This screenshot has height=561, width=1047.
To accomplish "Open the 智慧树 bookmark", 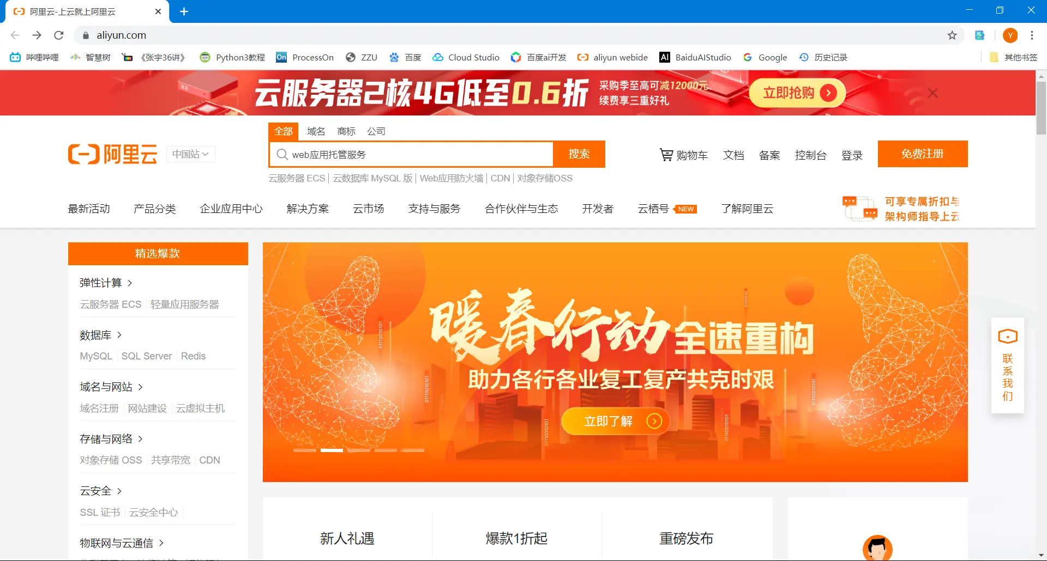I will pyautogui.click(x=91, y=57).
